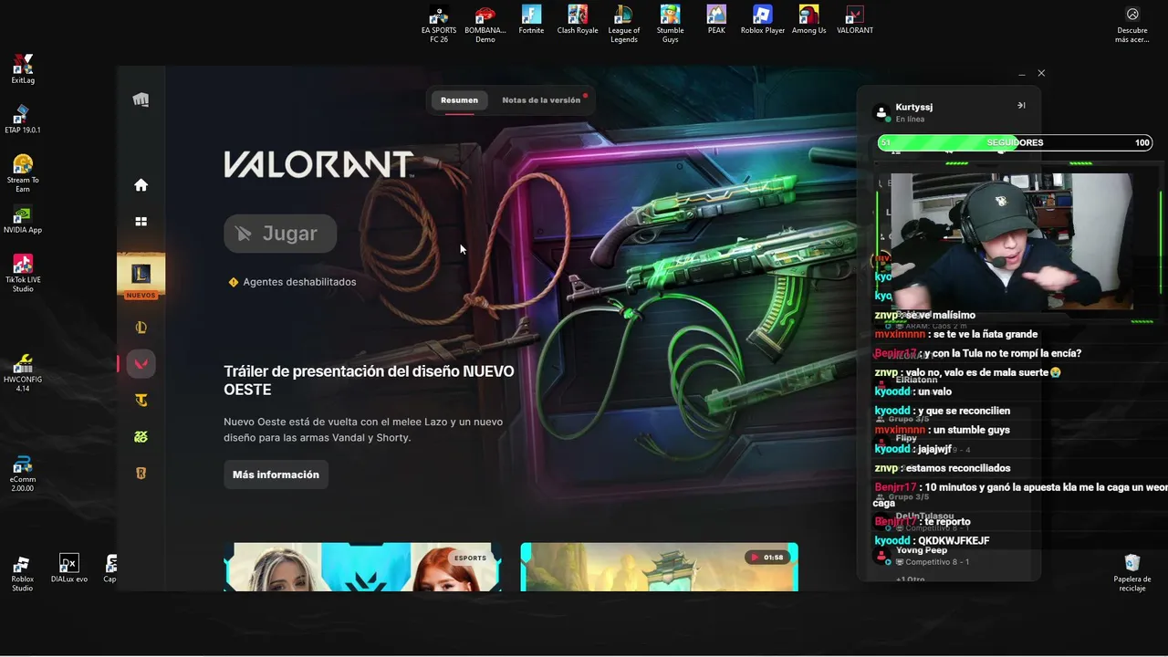Click the Más información button
This screenshot has height=657, width=1168.
pos(276,474)
